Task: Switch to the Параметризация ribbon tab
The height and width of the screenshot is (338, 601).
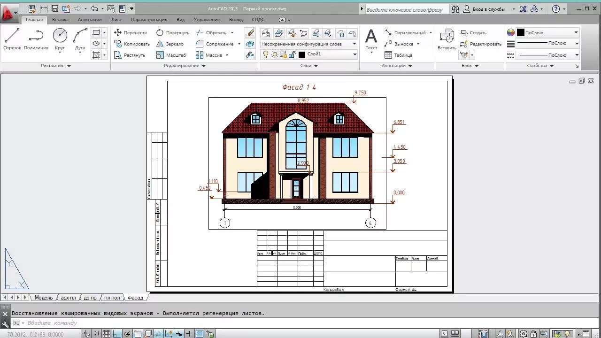Action: 149,20
